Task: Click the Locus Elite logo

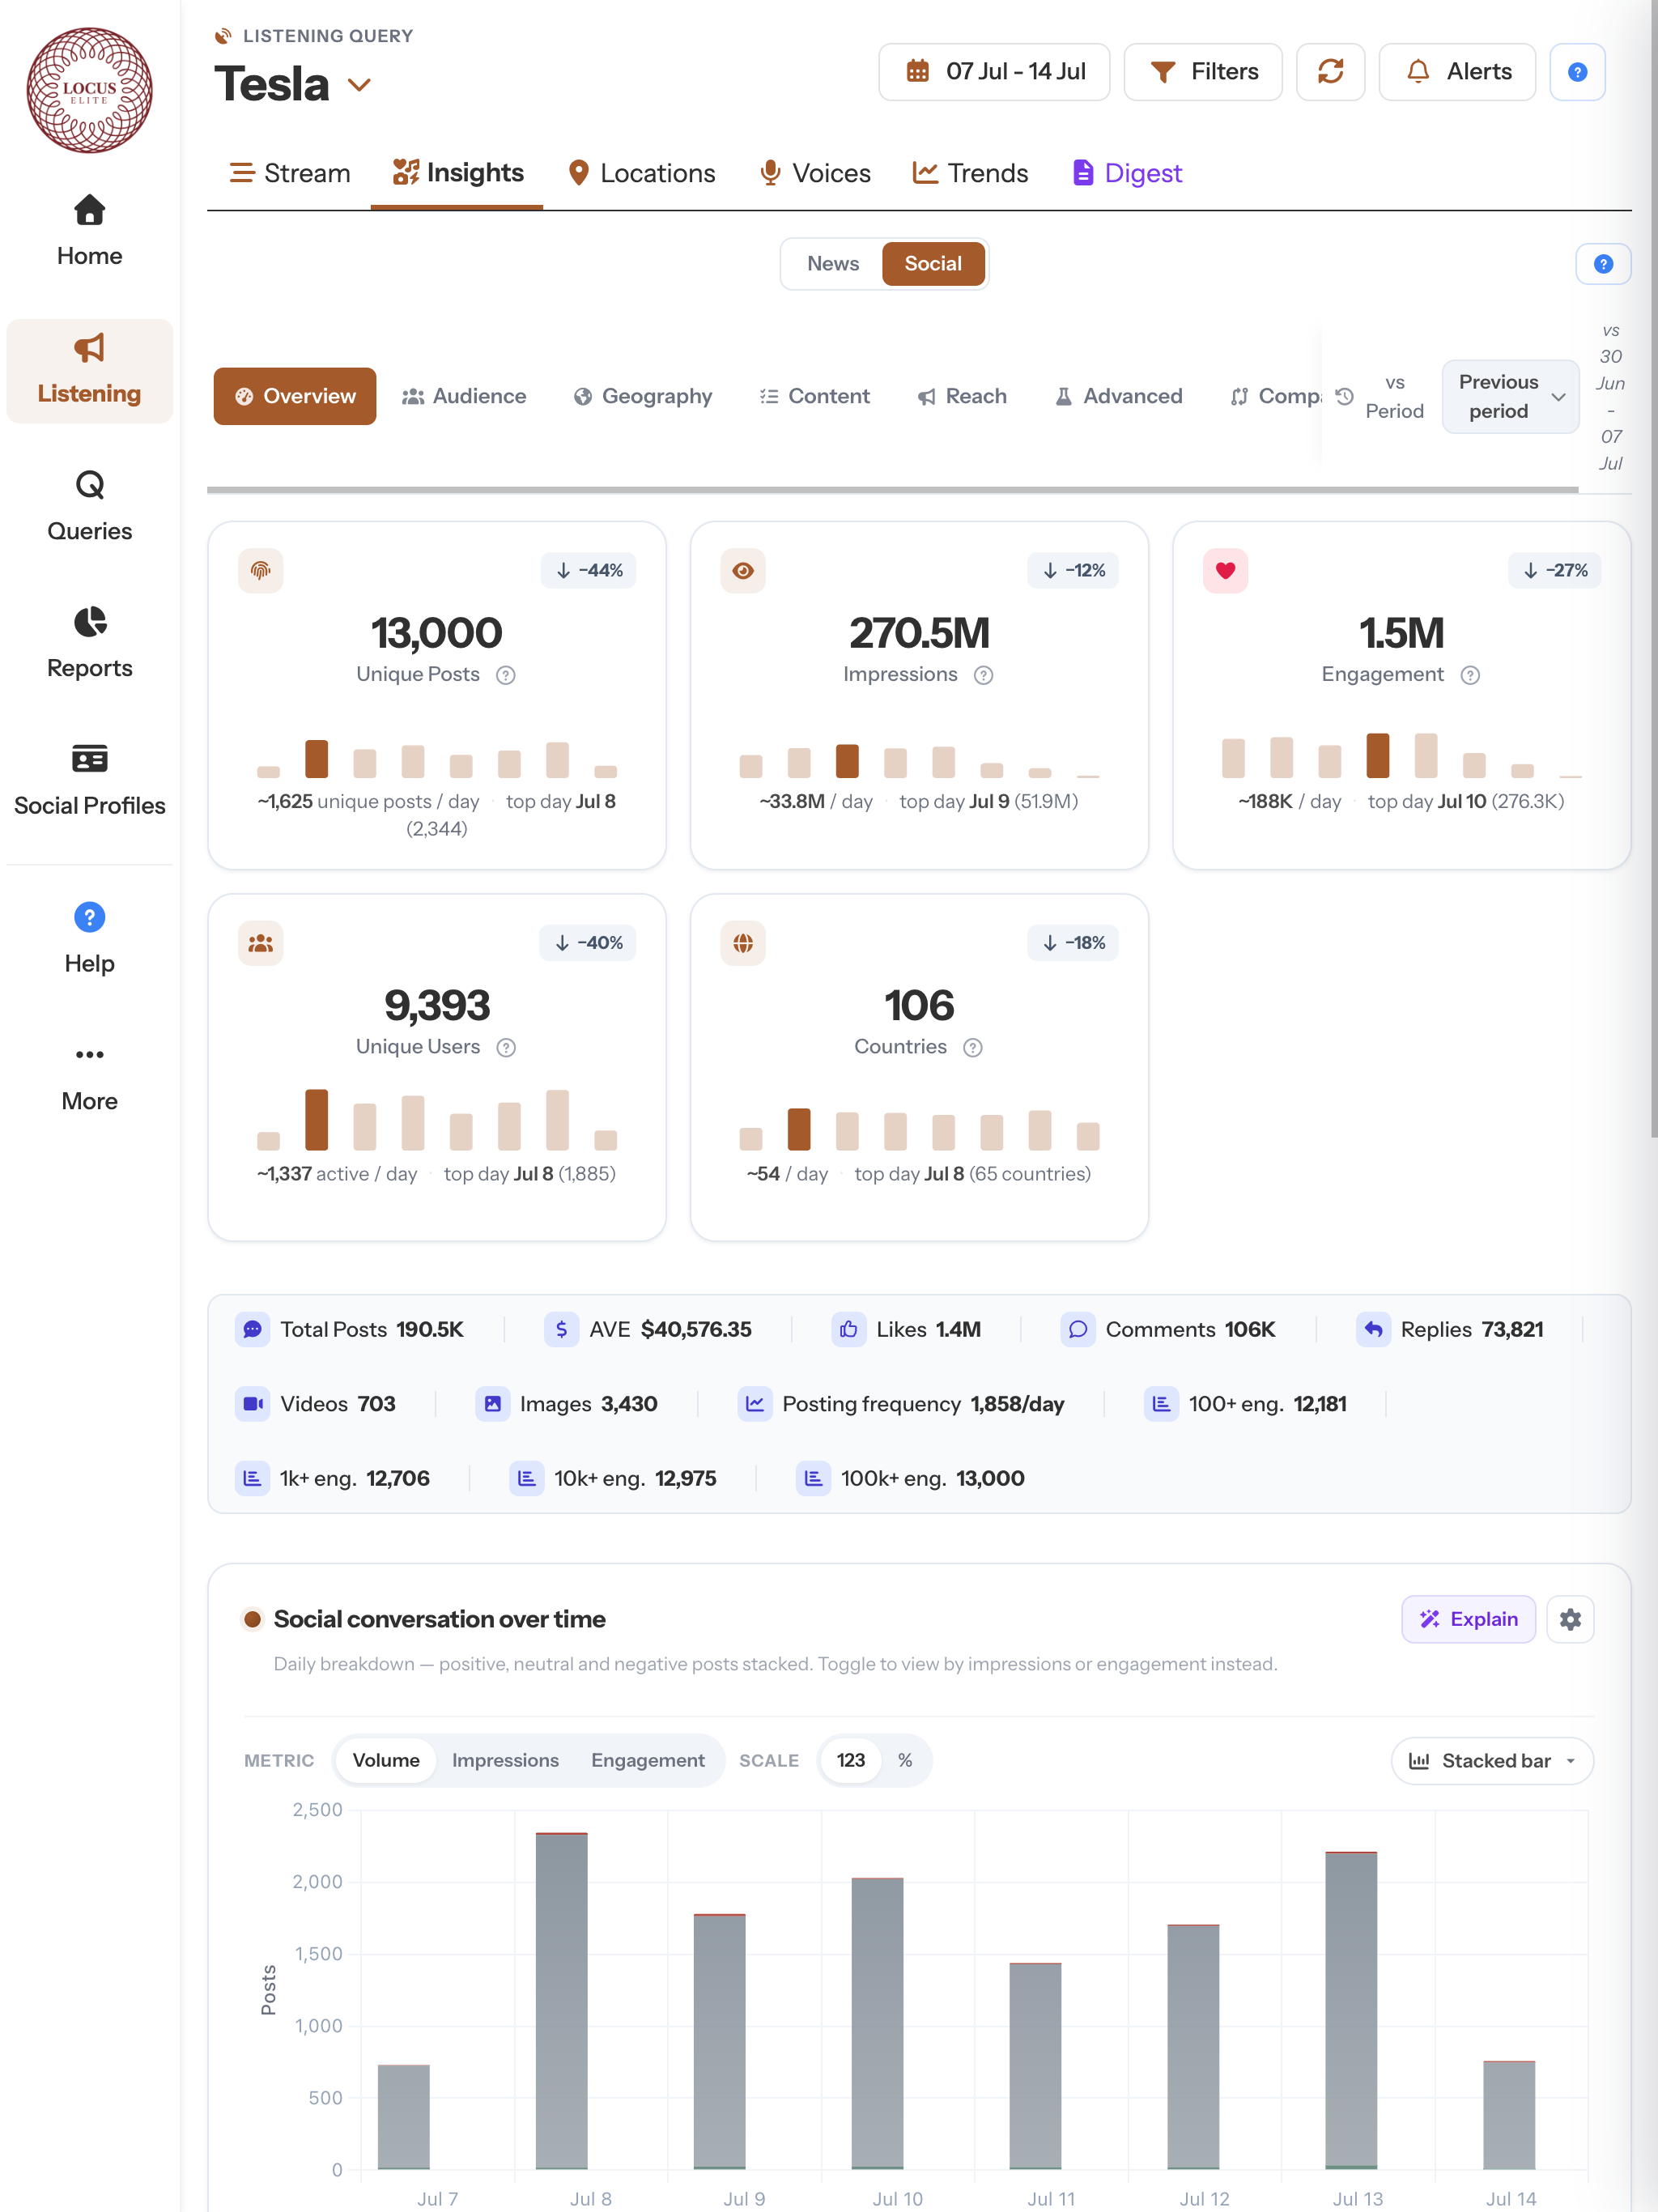Action: [89, 90]
